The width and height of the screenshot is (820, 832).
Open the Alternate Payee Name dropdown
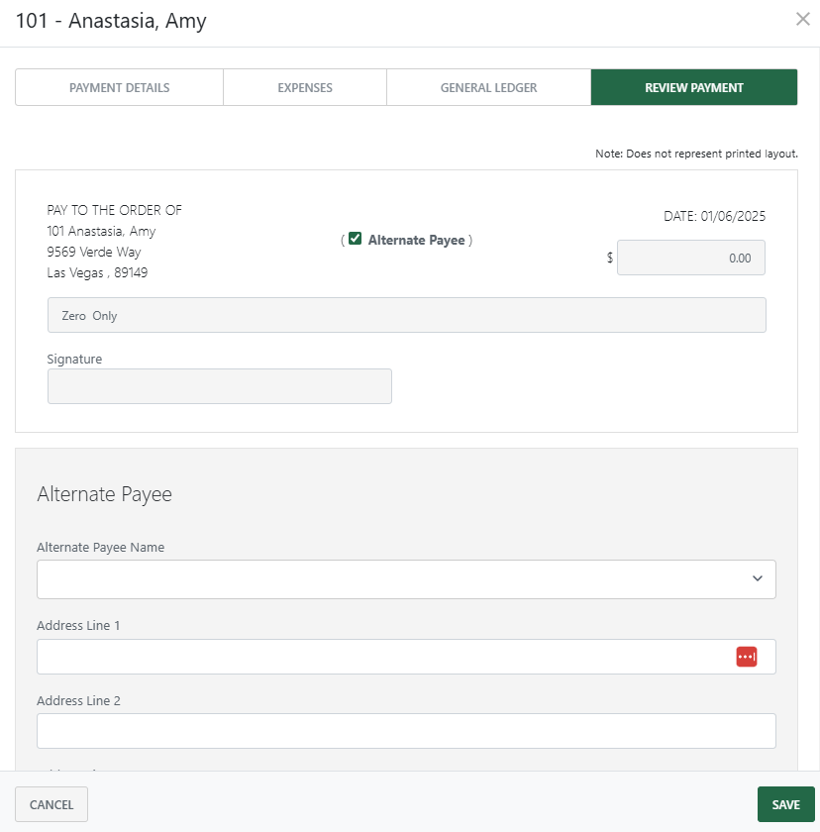tap(406, 578)
